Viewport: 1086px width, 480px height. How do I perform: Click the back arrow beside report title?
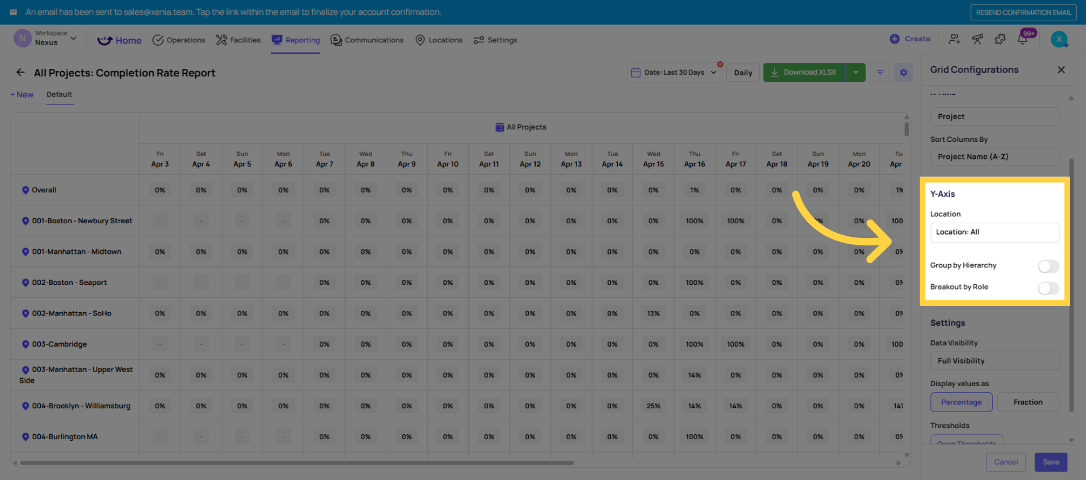[20, 72]
